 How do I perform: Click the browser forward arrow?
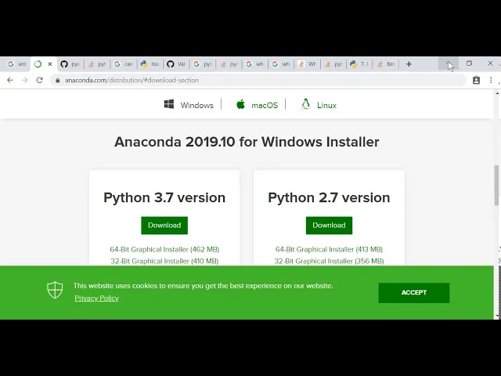click(25, 80)
